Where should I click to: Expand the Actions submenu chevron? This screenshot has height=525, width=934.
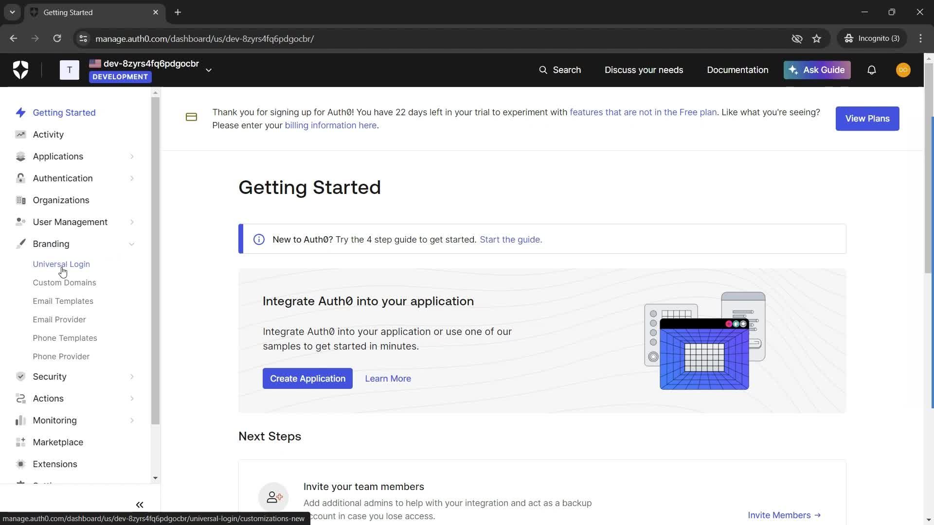132,399
